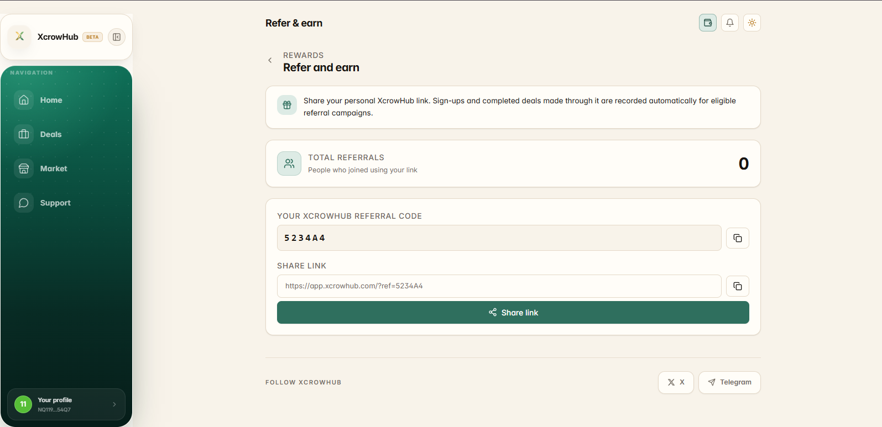Click the BETA badge
This screenshot has height=427, width=882.
[x=92, y=37]
